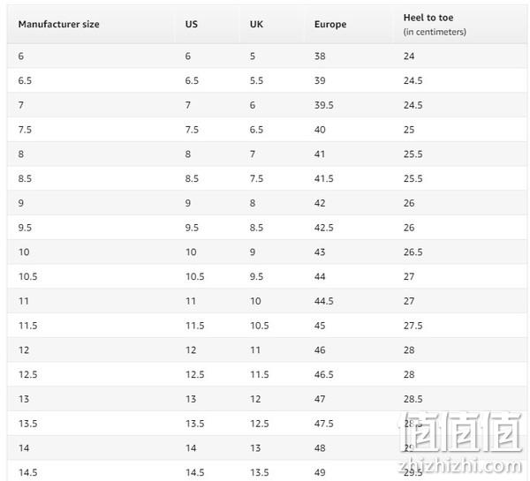Select Europe size 39.5 cell
Viewport: 530px width, 481px height.
[x=324, y=105]
